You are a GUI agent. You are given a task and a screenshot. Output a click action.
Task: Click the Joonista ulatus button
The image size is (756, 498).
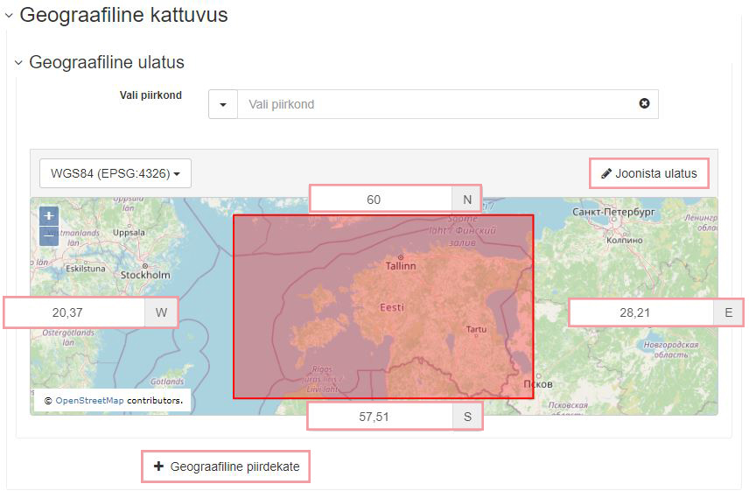coord(649,173)
